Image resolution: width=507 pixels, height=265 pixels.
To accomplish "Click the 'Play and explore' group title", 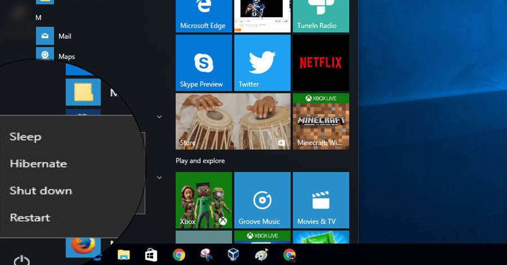I will point(200,161).
